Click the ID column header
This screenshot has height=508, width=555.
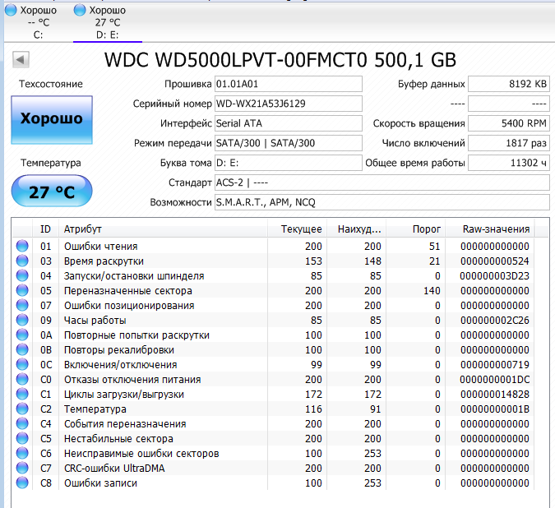(x=45, y=229)
